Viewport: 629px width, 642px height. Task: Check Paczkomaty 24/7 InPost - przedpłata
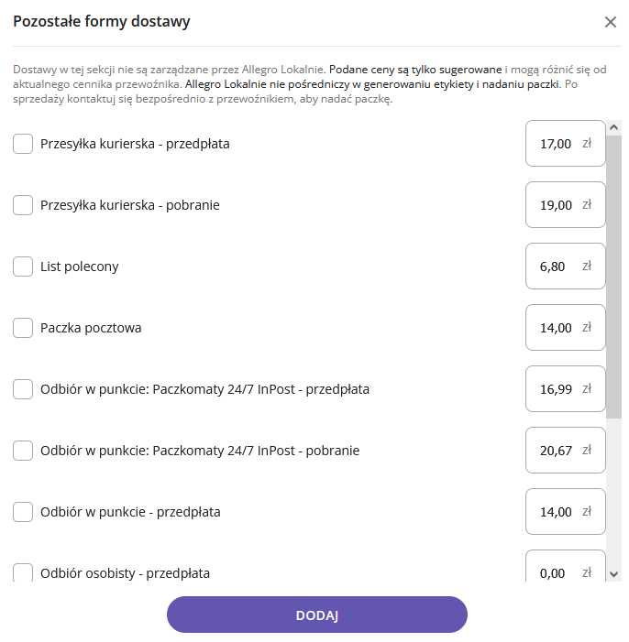(23, 389)
